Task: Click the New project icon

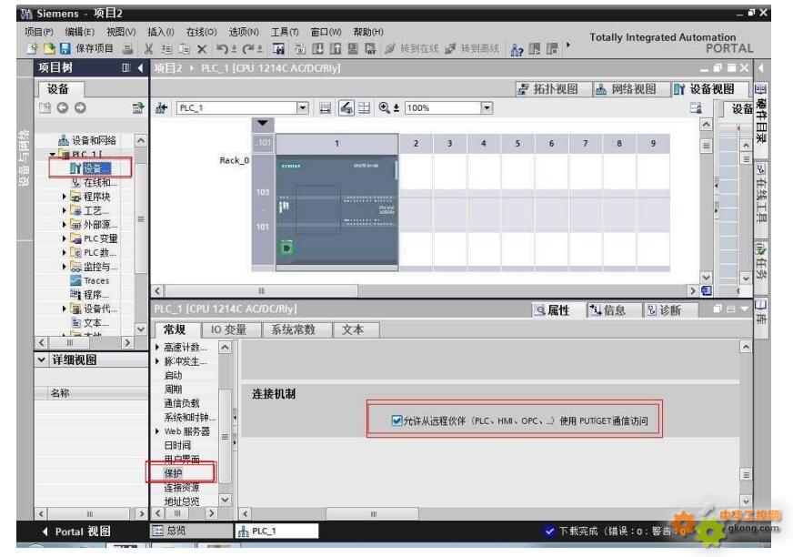Action: [x=33, y=48]
